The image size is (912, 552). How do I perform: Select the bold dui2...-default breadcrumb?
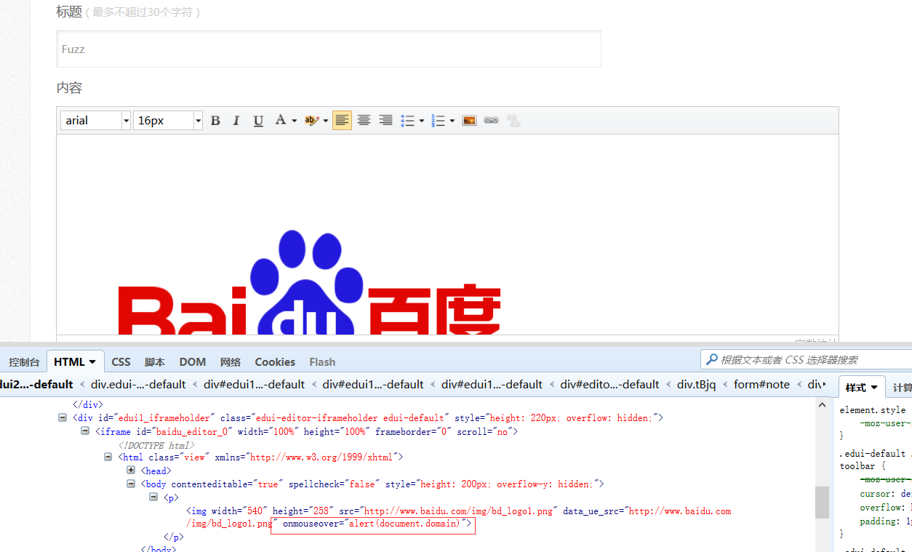[x=36, y=384]
